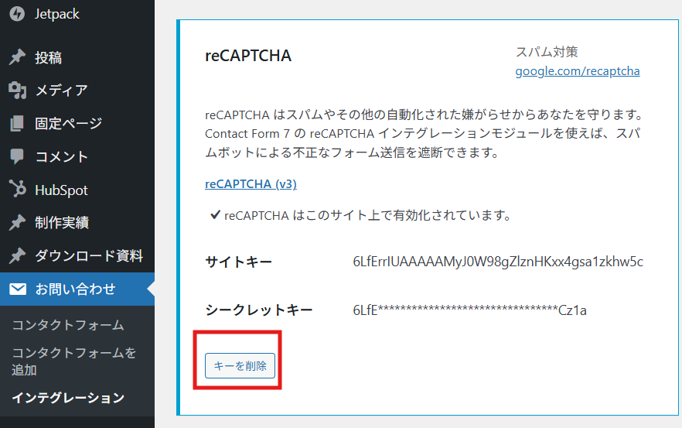
Task: Click the checkmark reCAPTCHA enabled status line
Action: 360,216
